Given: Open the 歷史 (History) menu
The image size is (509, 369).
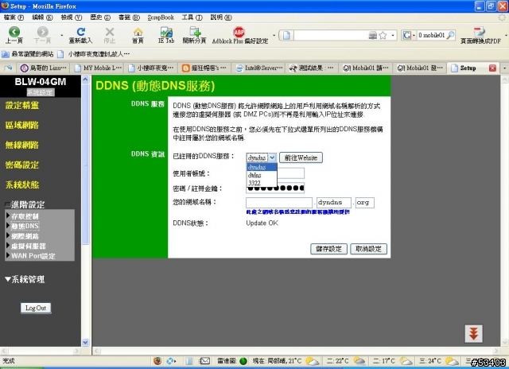Looking at the screenshot, I should pyautogui.click(x=100, y=17).
